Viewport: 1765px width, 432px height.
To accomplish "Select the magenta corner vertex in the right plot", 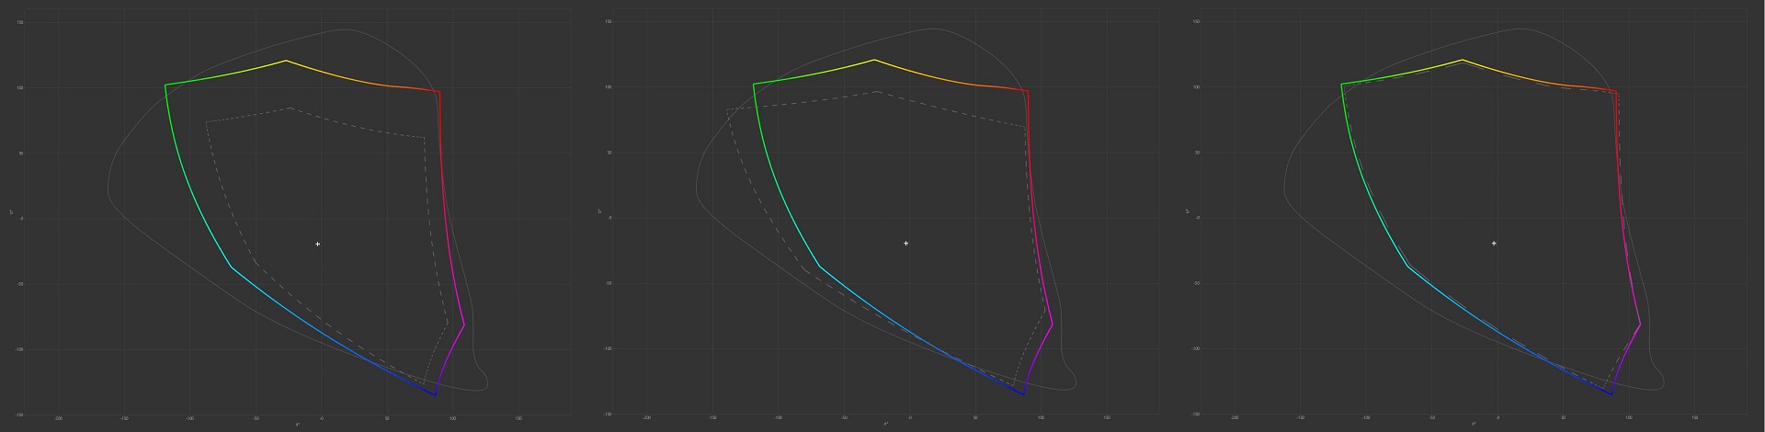I will (x=1640, y=324).
